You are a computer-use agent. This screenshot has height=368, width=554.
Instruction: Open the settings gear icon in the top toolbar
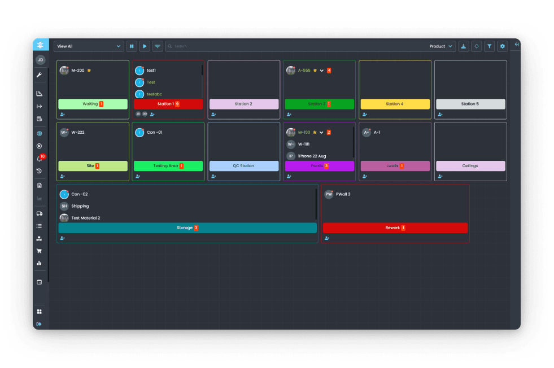(502, 46)
